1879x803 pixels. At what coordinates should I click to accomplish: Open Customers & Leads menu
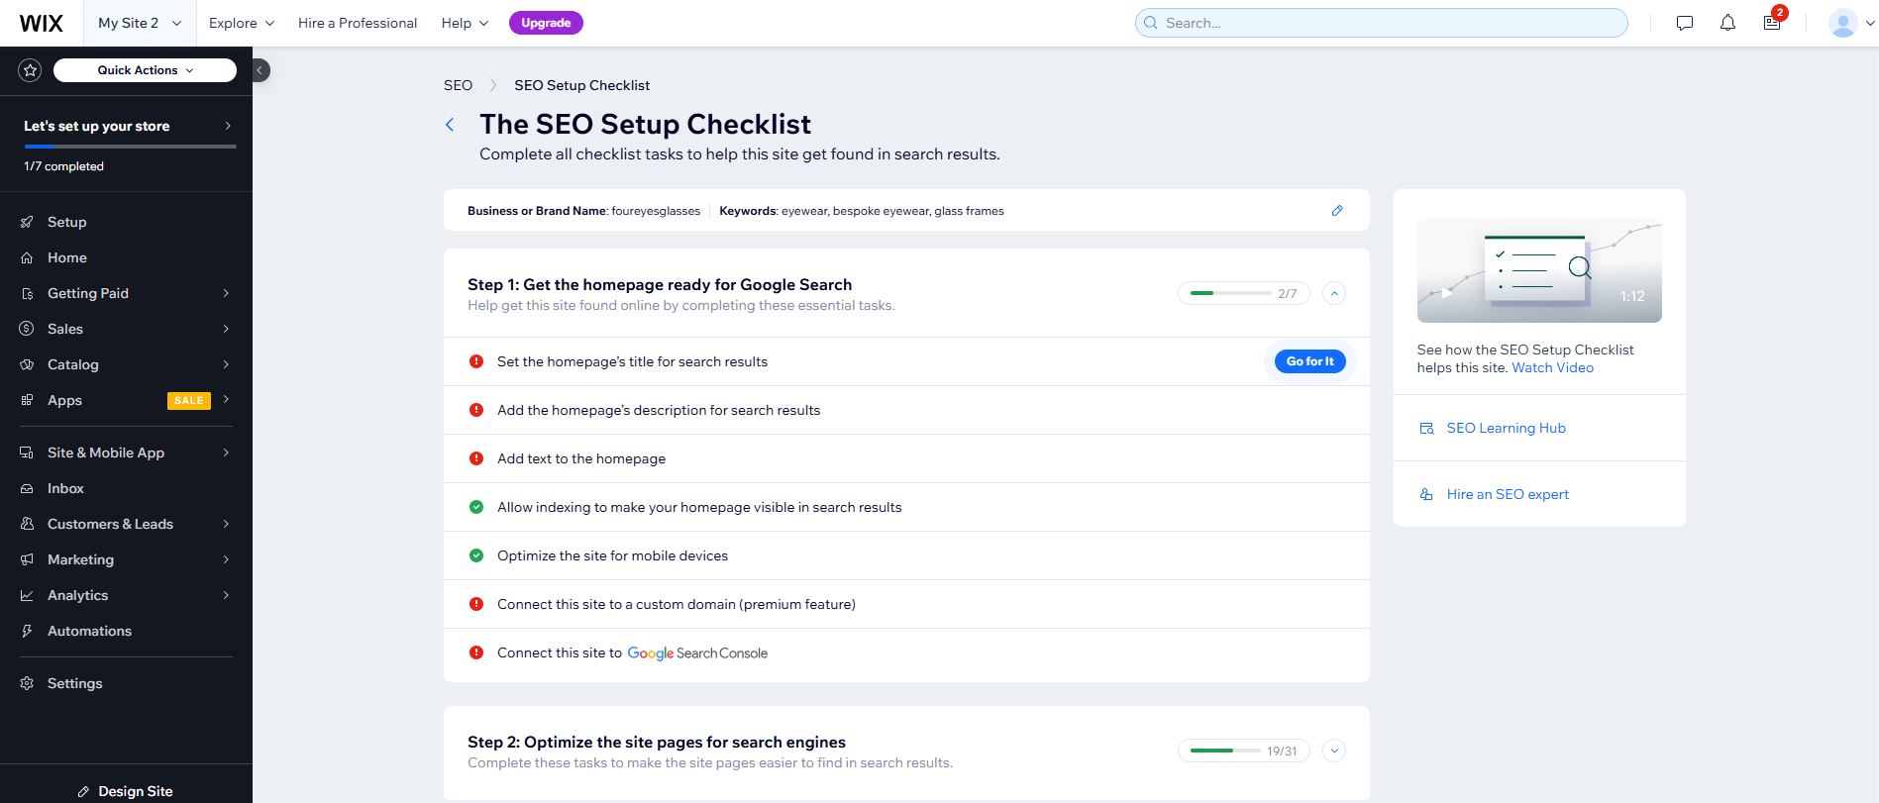tap(126, 524)
